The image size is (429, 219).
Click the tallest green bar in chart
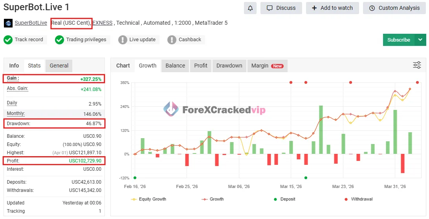[x=321, y=130]
